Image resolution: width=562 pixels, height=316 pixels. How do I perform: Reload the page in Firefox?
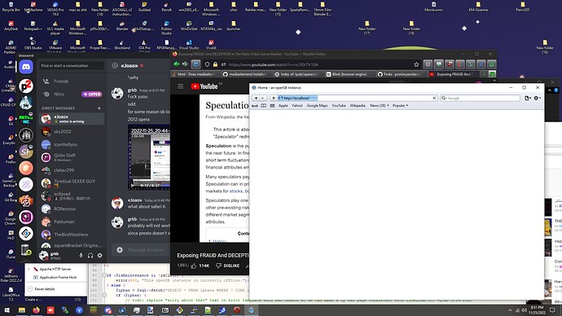click(195, 64)
